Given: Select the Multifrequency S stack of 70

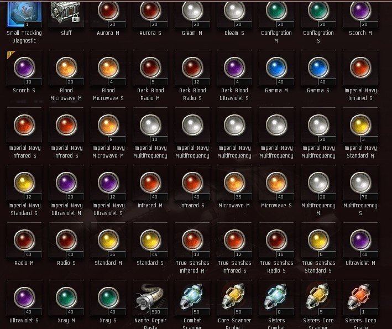Looking at the screenshot, I should [360, 182].
